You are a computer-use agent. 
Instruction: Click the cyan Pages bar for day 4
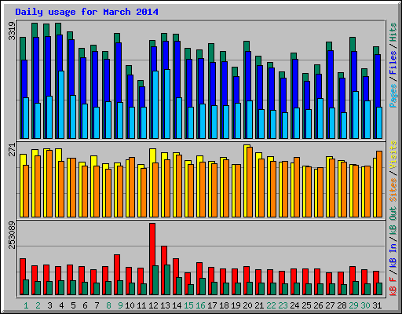click(x=61, y=104)
